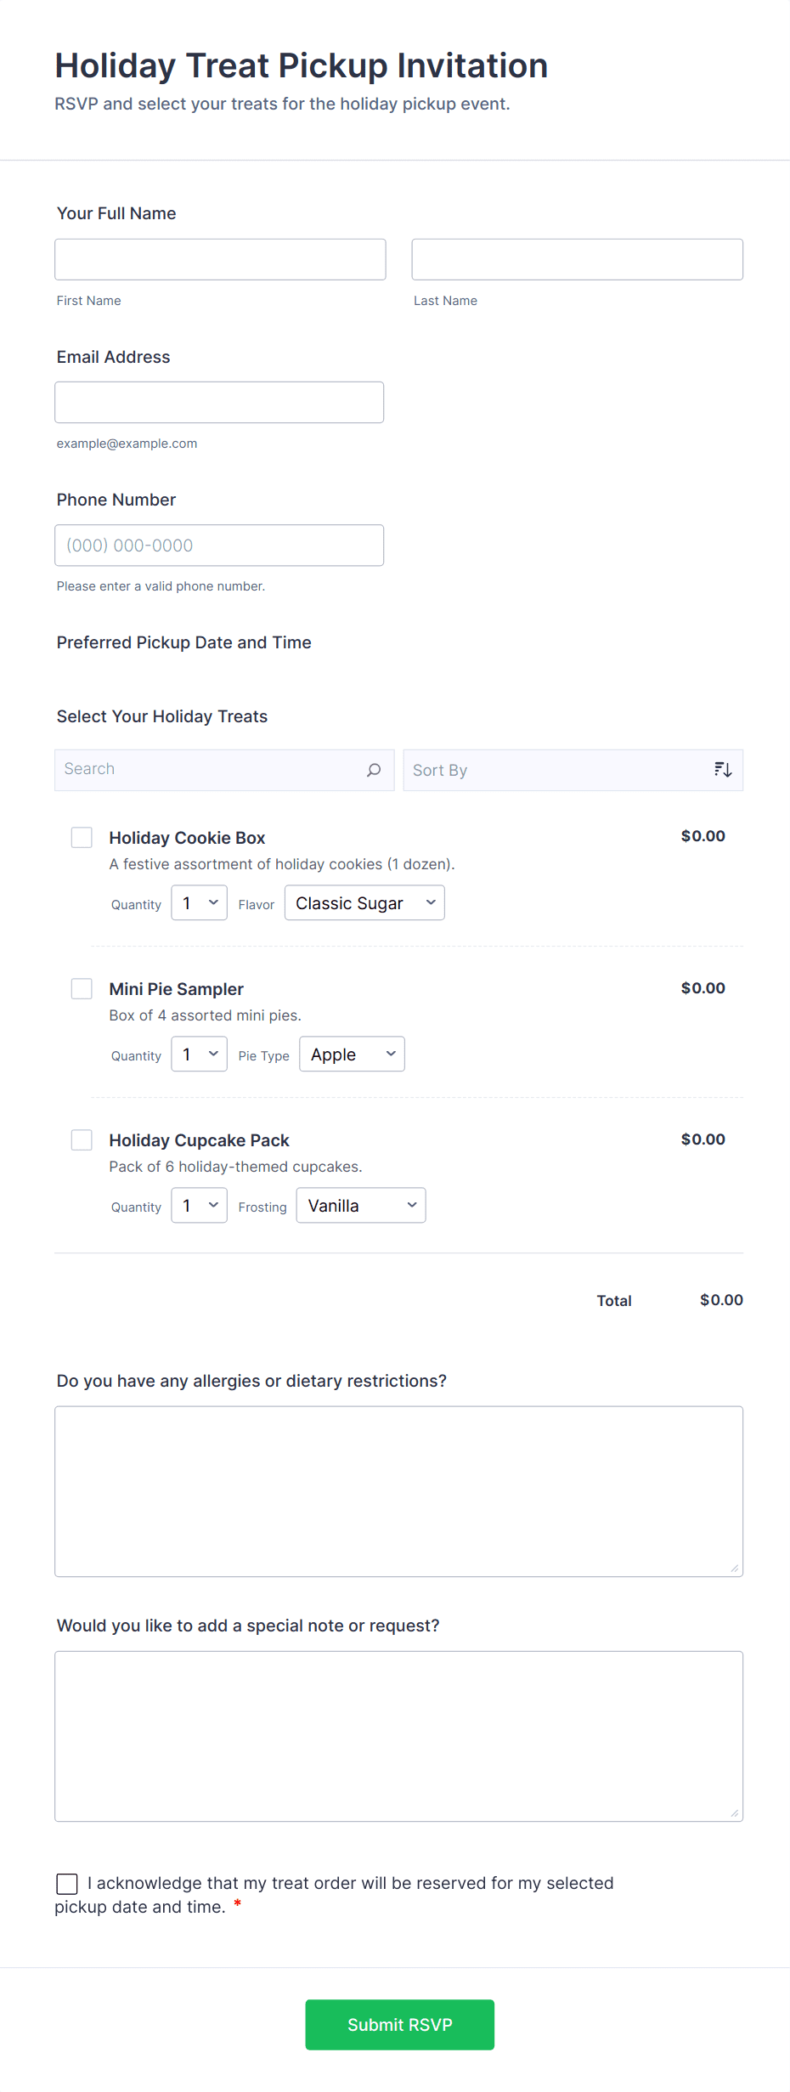Check the Mini Pie Sampler product checkbox
Image resolution: width=790 pixels, height=2092 pixels.
[82, 988]
